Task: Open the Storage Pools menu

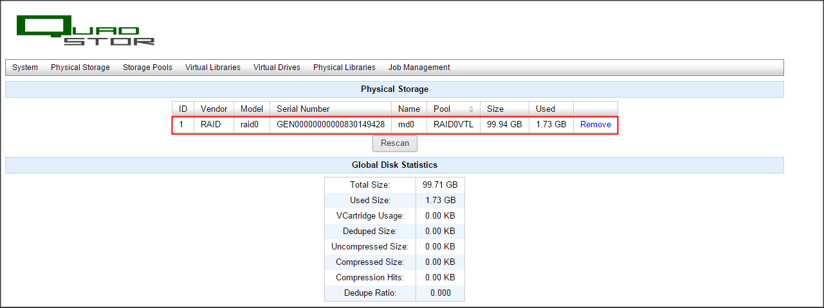Action: coord(147,68)
